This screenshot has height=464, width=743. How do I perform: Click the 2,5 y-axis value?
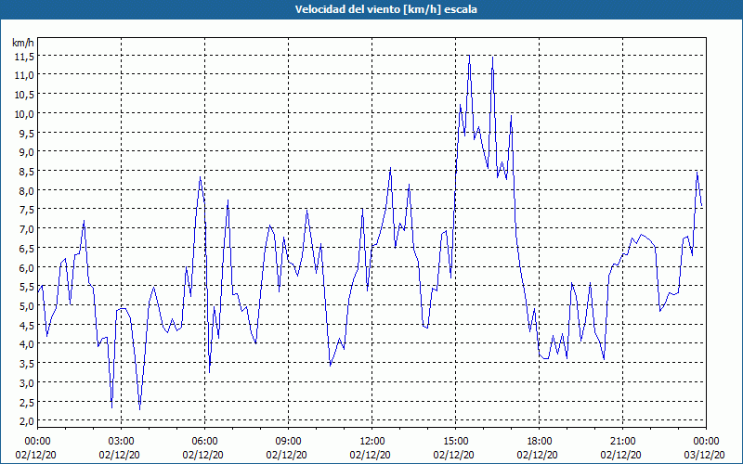point(26,403)
